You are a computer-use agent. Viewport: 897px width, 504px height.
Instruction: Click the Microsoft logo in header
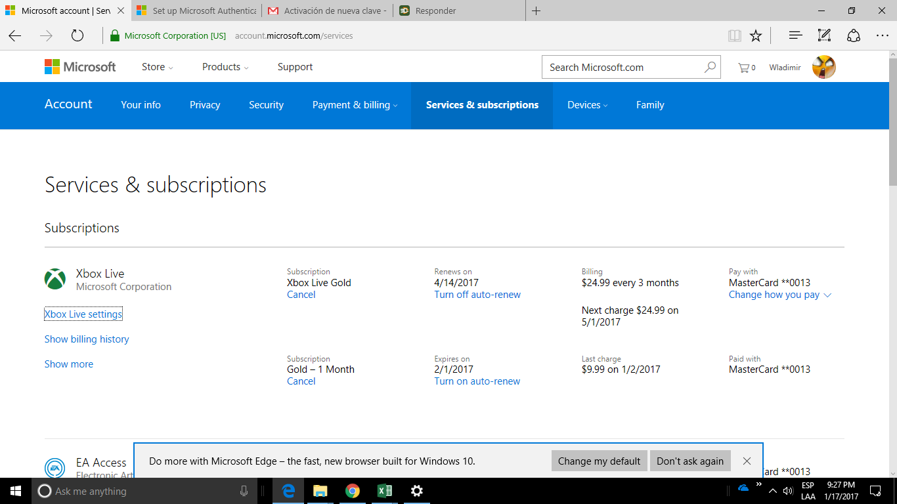pyautogui.click(x=80, y=67)
